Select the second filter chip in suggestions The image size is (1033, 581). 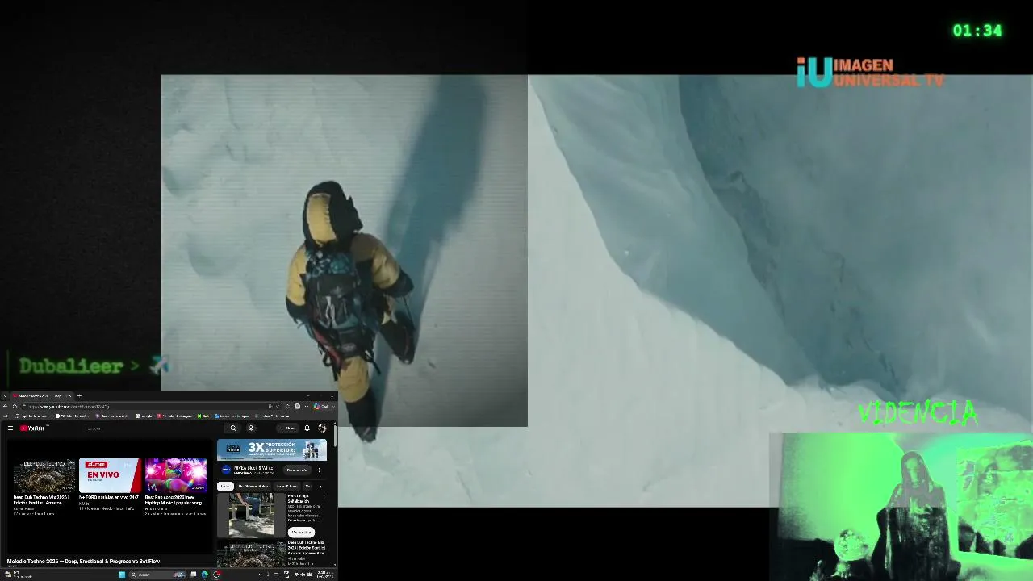(253, 487)
